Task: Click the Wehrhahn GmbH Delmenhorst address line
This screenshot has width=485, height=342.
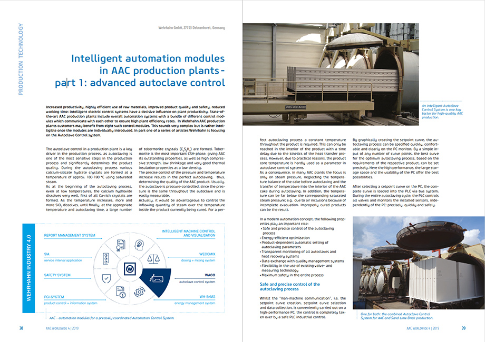Action: pyautogui.click(x=191, y=27)
